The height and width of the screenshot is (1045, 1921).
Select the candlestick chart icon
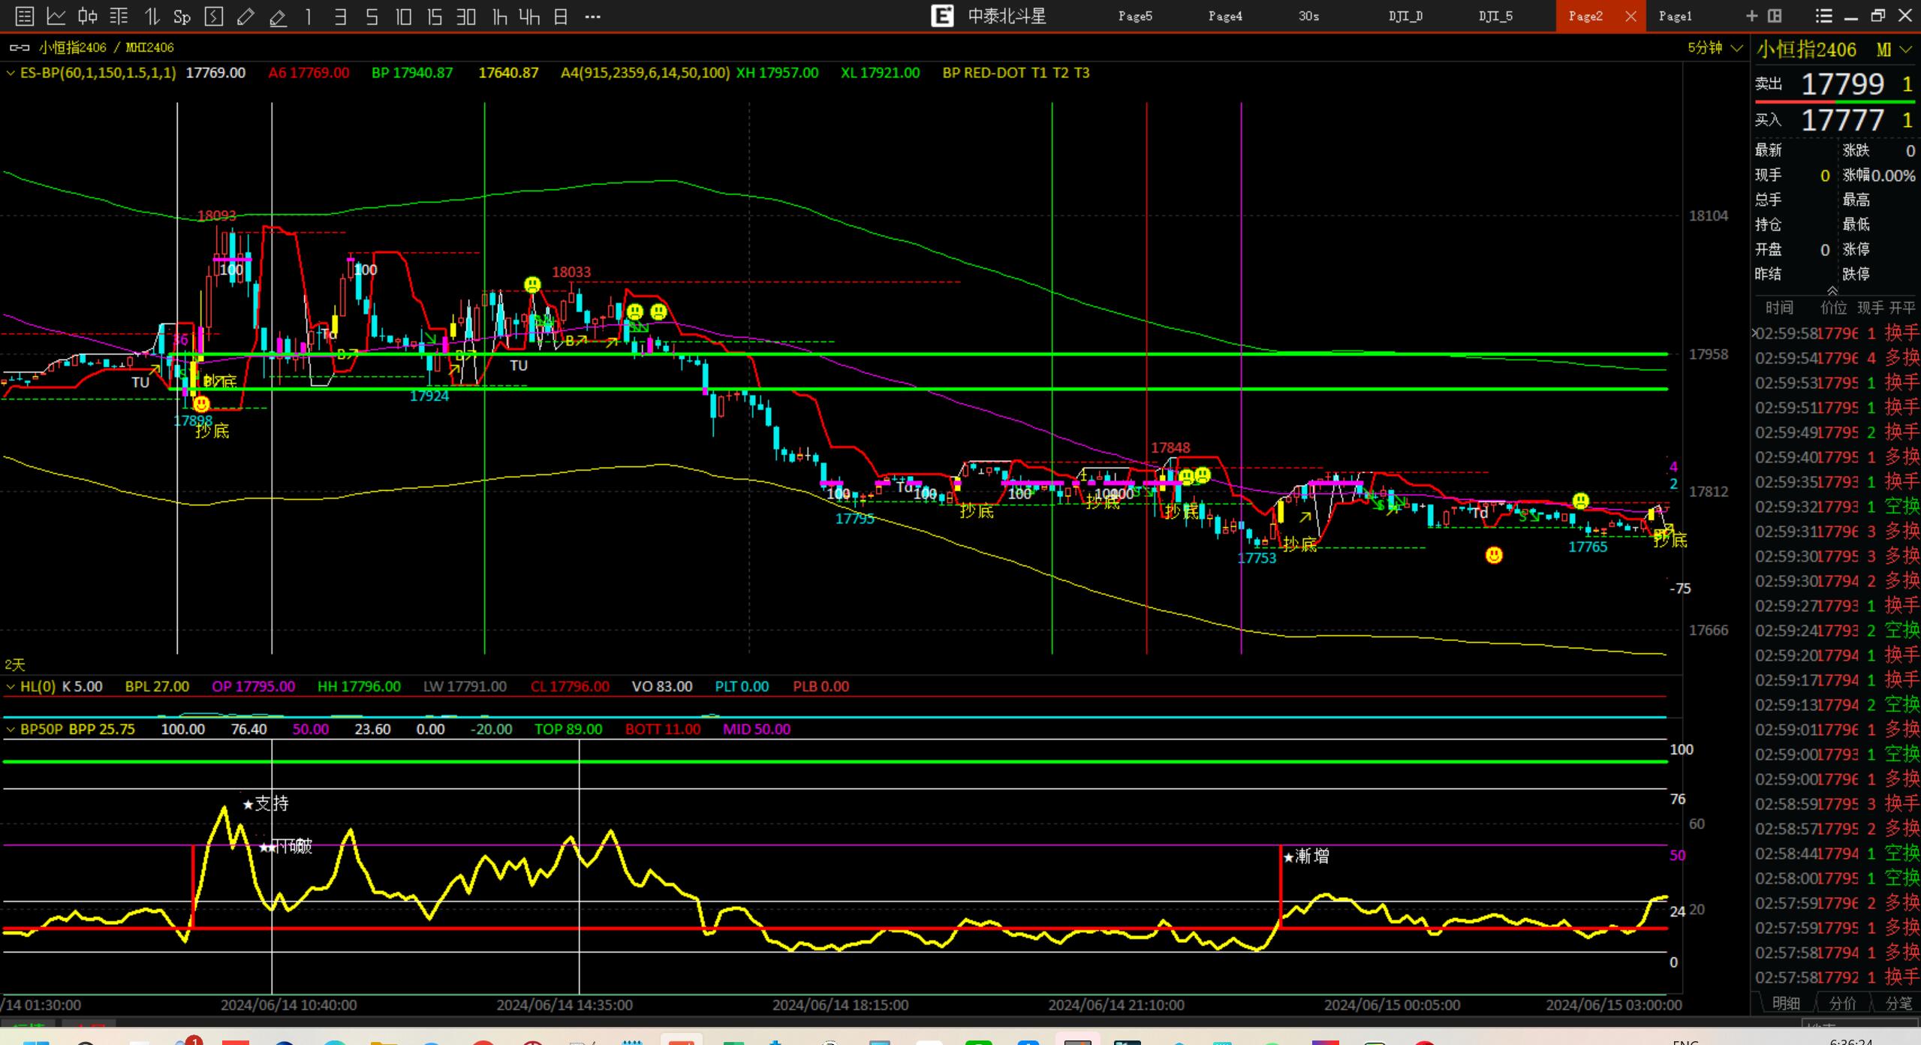88,16
